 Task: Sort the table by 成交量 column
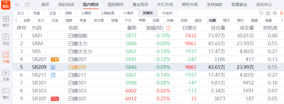[x=247, y=28]
